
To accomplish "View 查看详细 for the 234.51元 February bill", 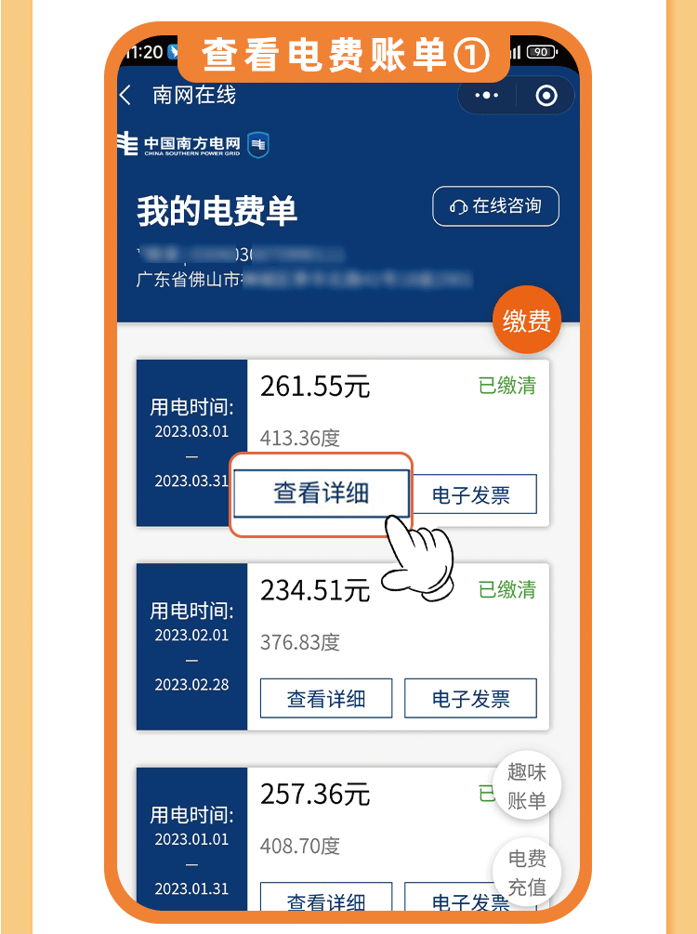I will pyautogui.click(x=326, y=698).
